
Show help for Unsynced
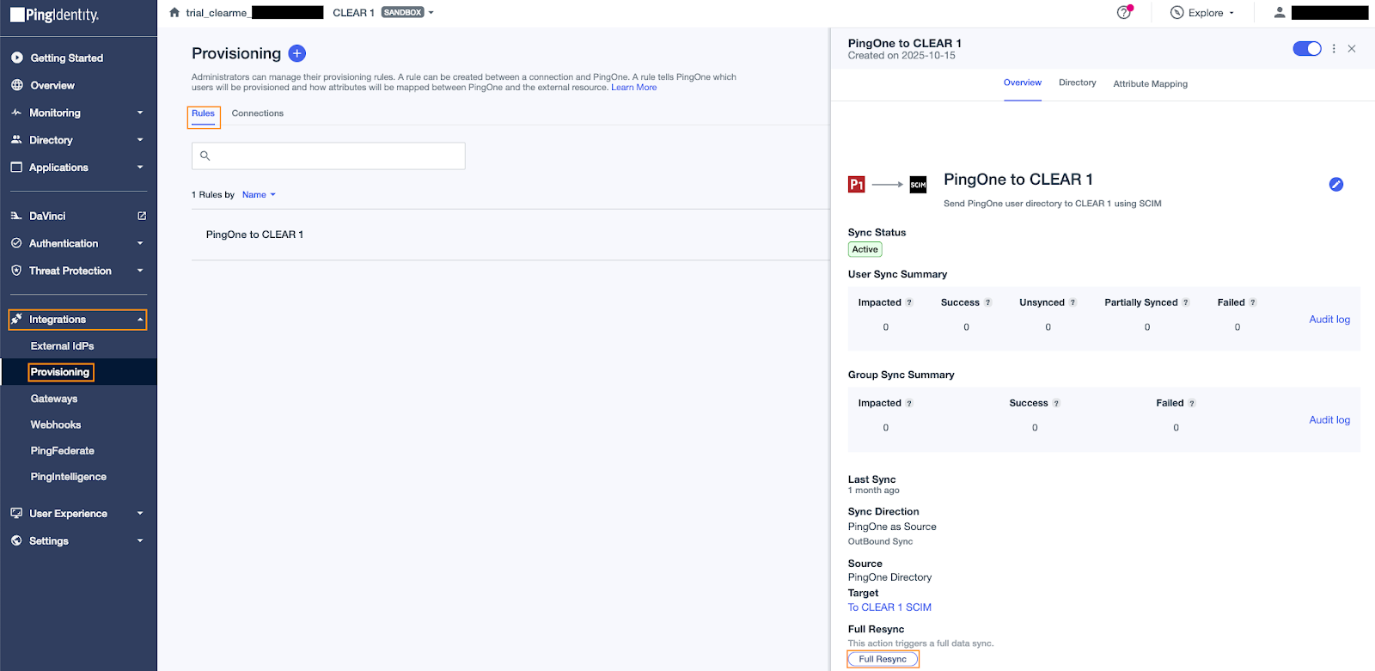(1072, 302)
